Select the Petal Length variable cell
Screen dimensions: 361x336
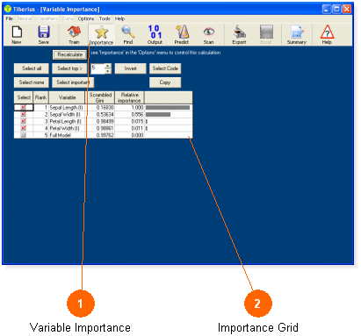[67, 121]
